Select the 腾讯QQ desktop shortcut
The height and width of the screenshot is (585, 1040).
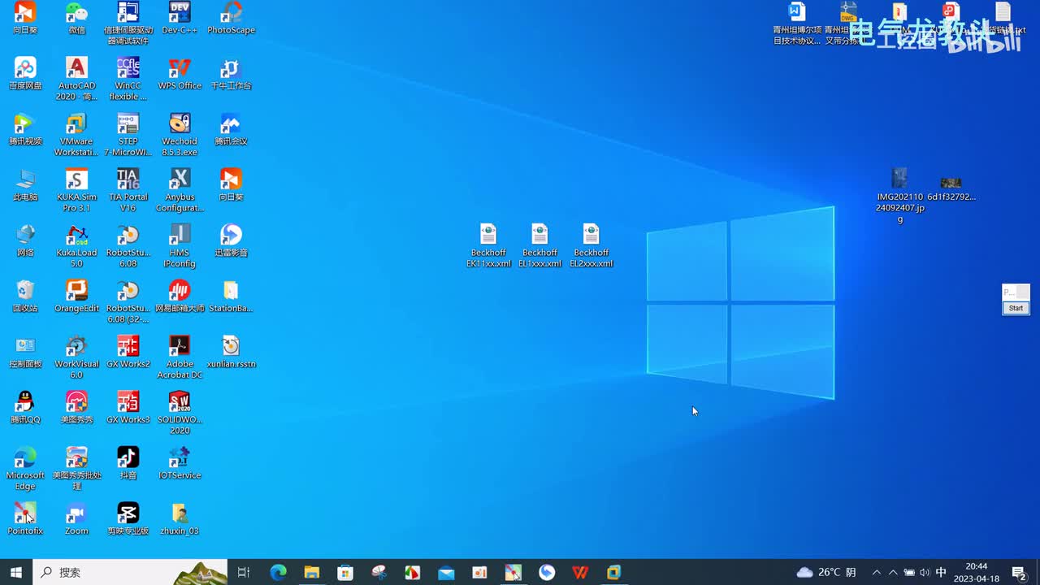tap(25, 408)
